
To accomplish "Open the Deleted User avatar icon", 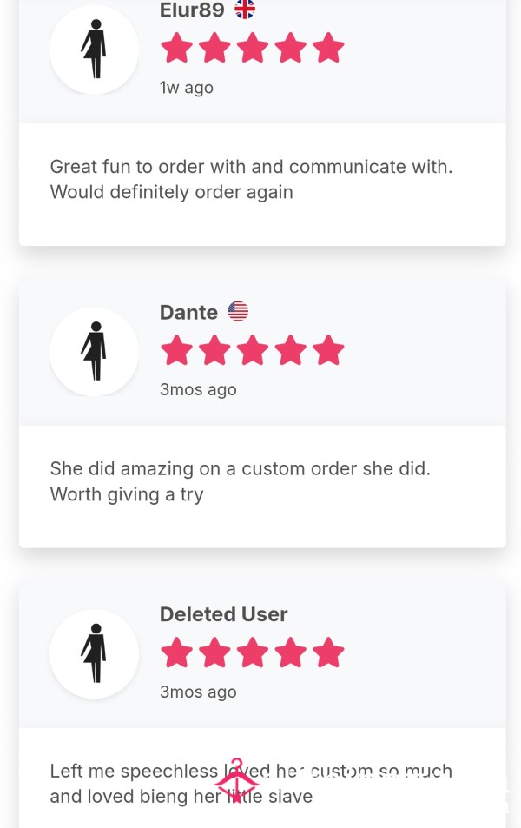I will [x=95, y=653].
